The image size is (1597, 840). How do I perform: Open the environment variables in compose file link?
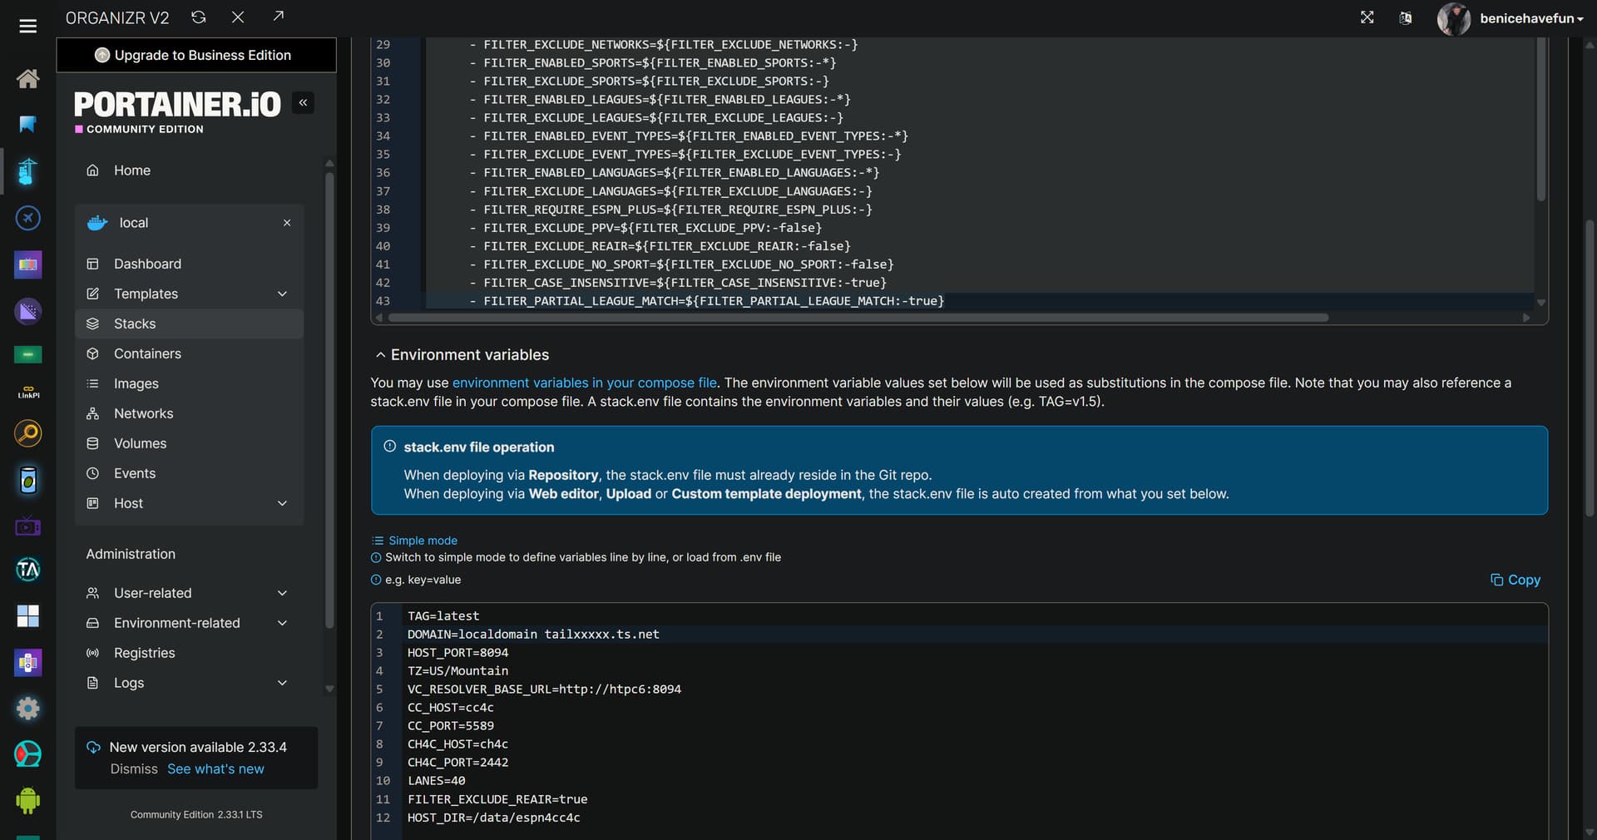point(584,383)
